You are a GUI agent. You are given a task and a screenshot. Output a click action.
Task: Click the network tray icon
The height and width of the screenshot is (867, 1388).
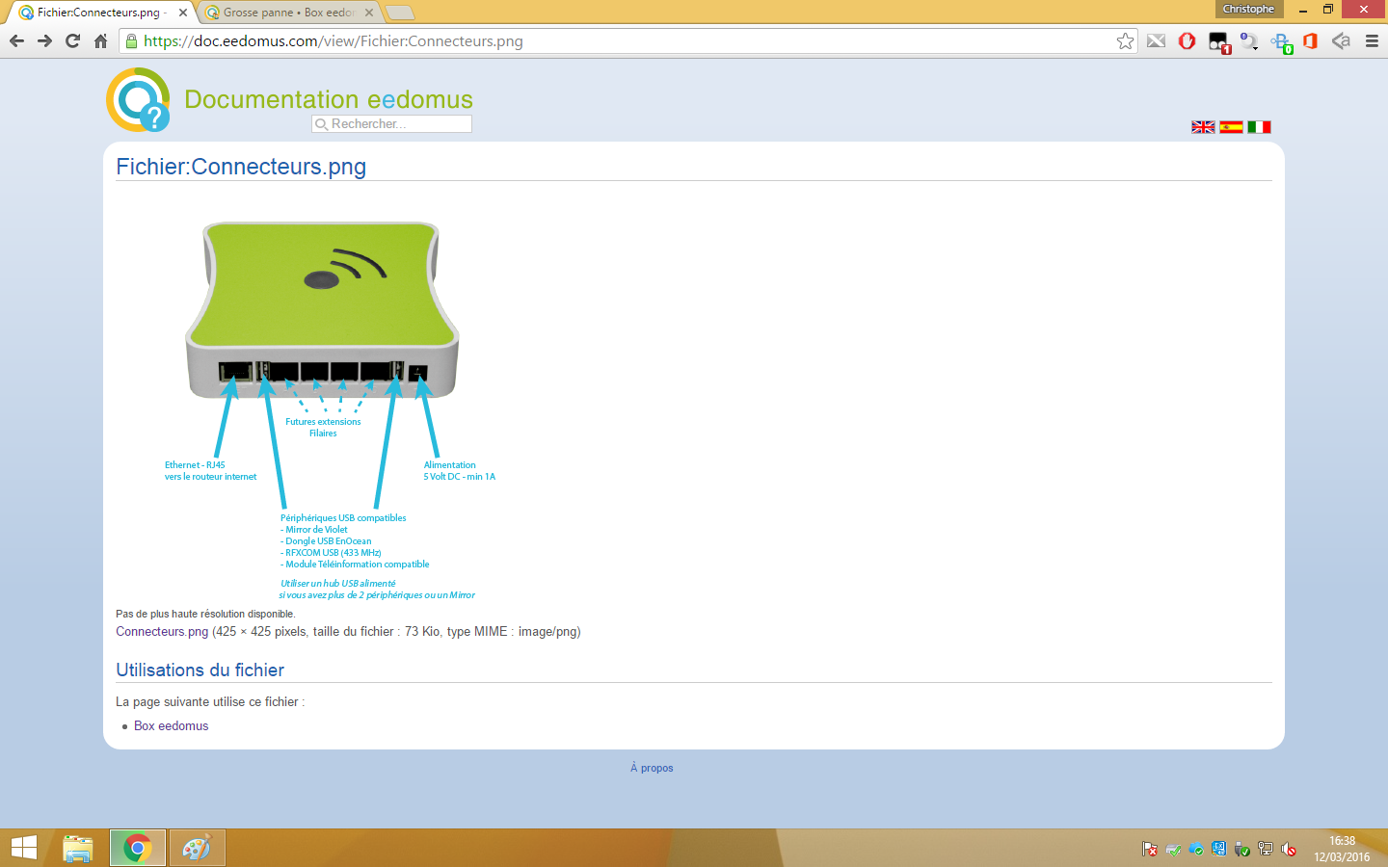pyautogui.click(x=1266, y=849)
